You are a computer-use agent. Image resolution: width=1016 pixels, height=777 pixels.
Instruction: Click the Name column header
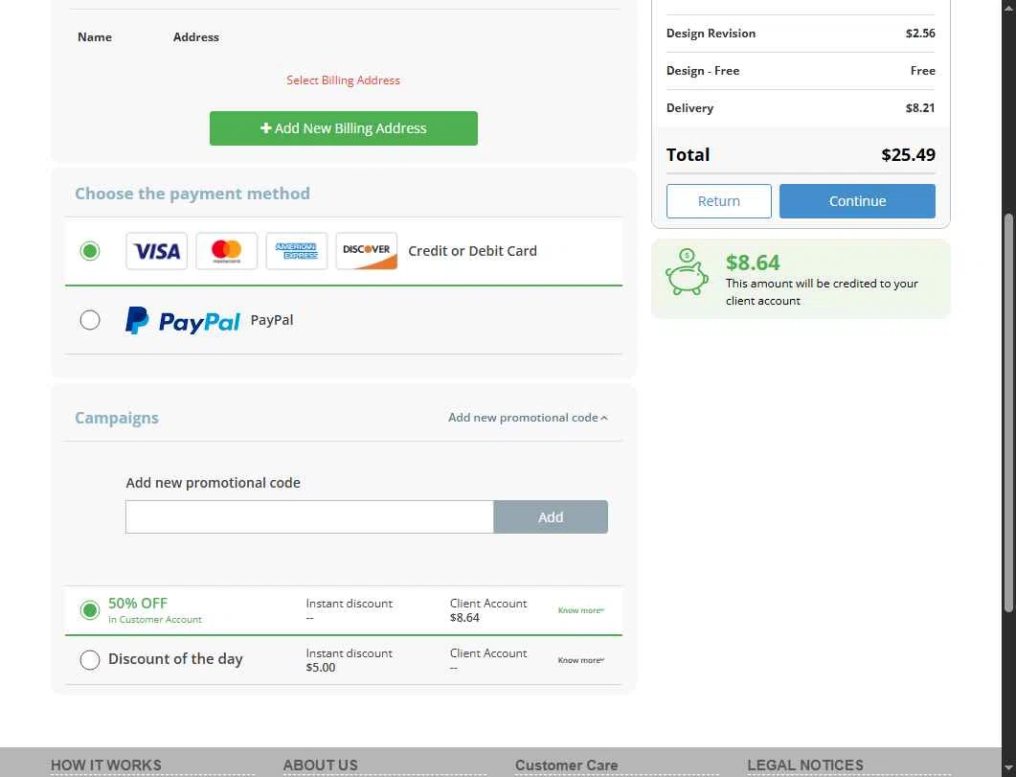pos(95,37)
